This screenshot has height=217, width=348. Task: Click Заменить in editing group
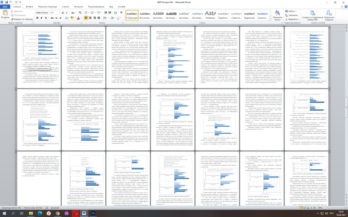(x=291, y=15)
